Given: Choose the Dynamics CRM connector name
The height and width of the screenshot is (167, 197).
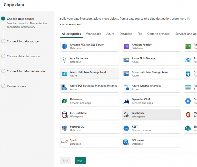Looking at the screenshot, I should (141, 99).
